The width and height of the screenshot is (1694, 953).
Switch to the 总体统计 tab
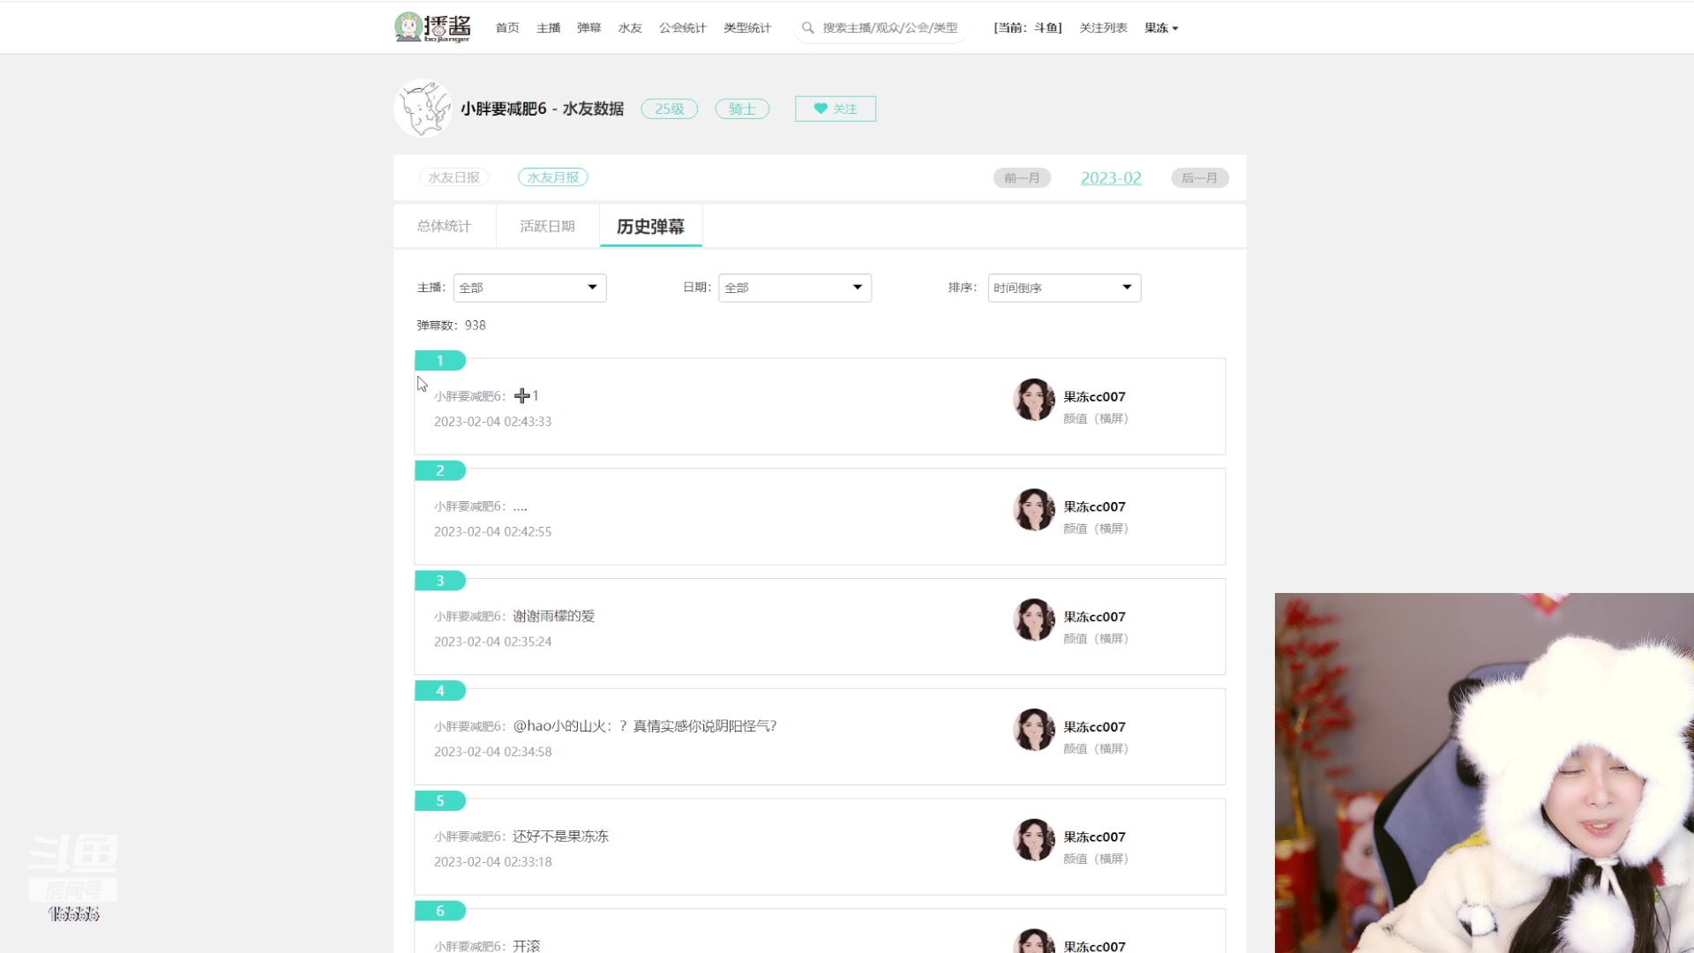(x=445, y=226)
